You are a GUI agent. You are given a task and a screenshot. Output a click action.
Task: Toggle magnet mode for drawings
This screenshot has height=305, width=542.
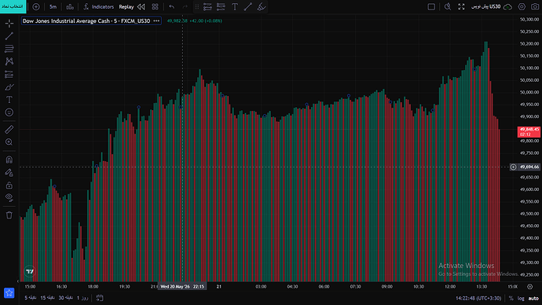click(9, 160)
